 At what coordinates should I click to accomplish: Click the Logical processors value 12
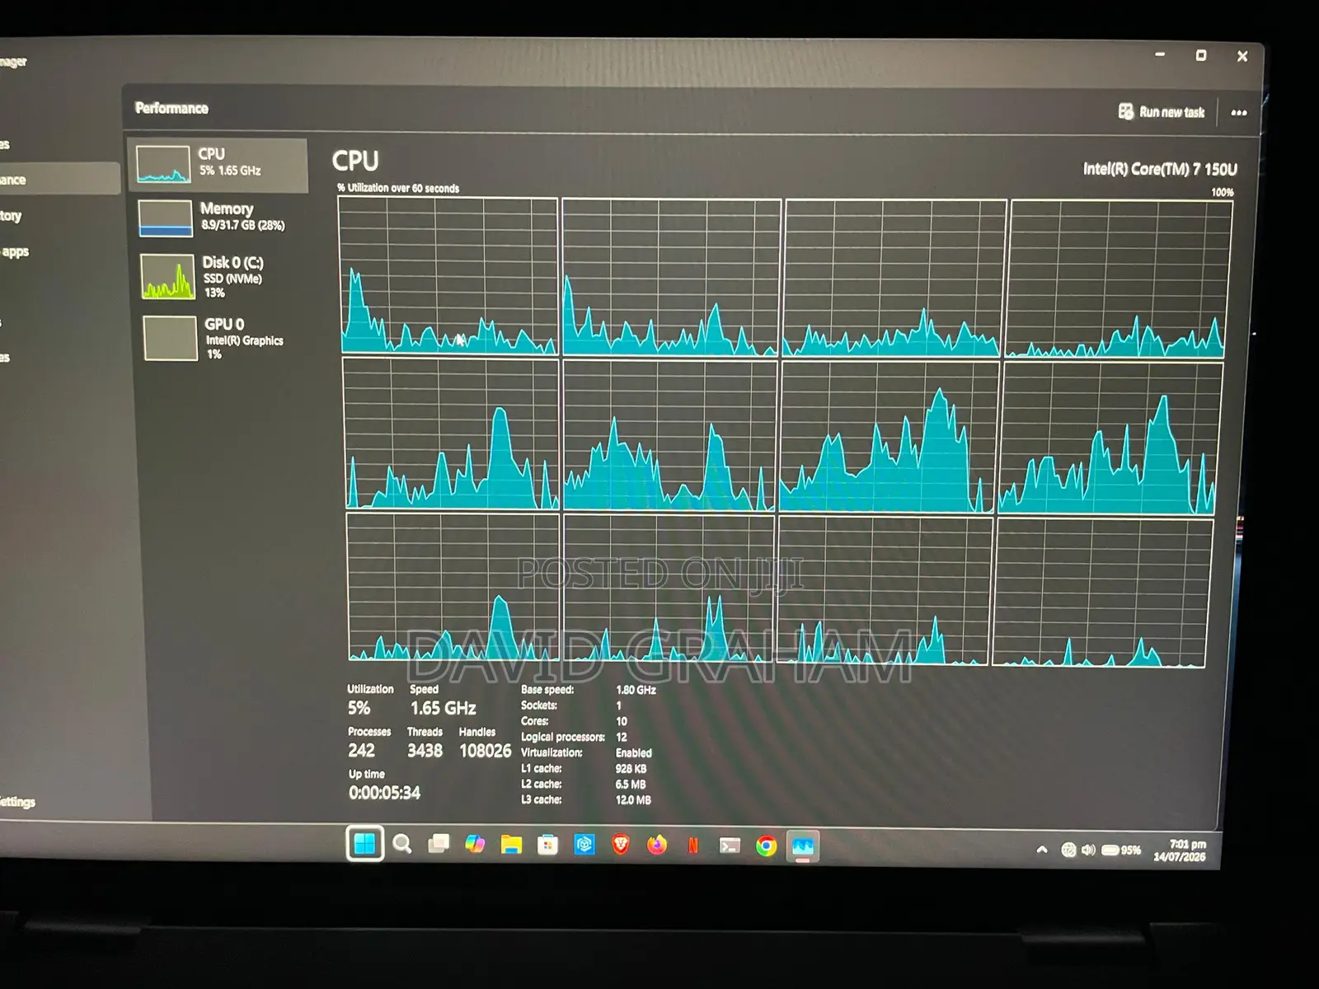622,738
